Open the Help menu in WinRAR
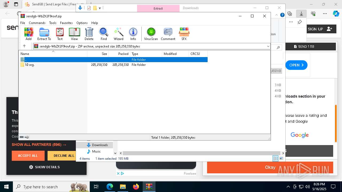The width and height of the screenshot is (342, 192). click(x=95, y=23)
